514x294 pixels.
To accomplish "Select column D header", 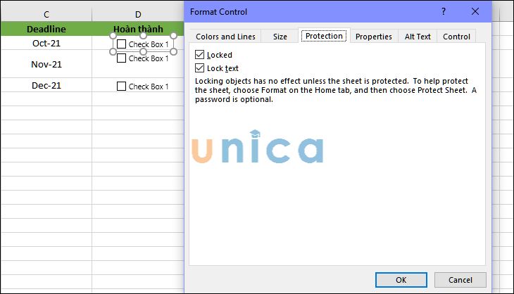I will pos(137,14).
